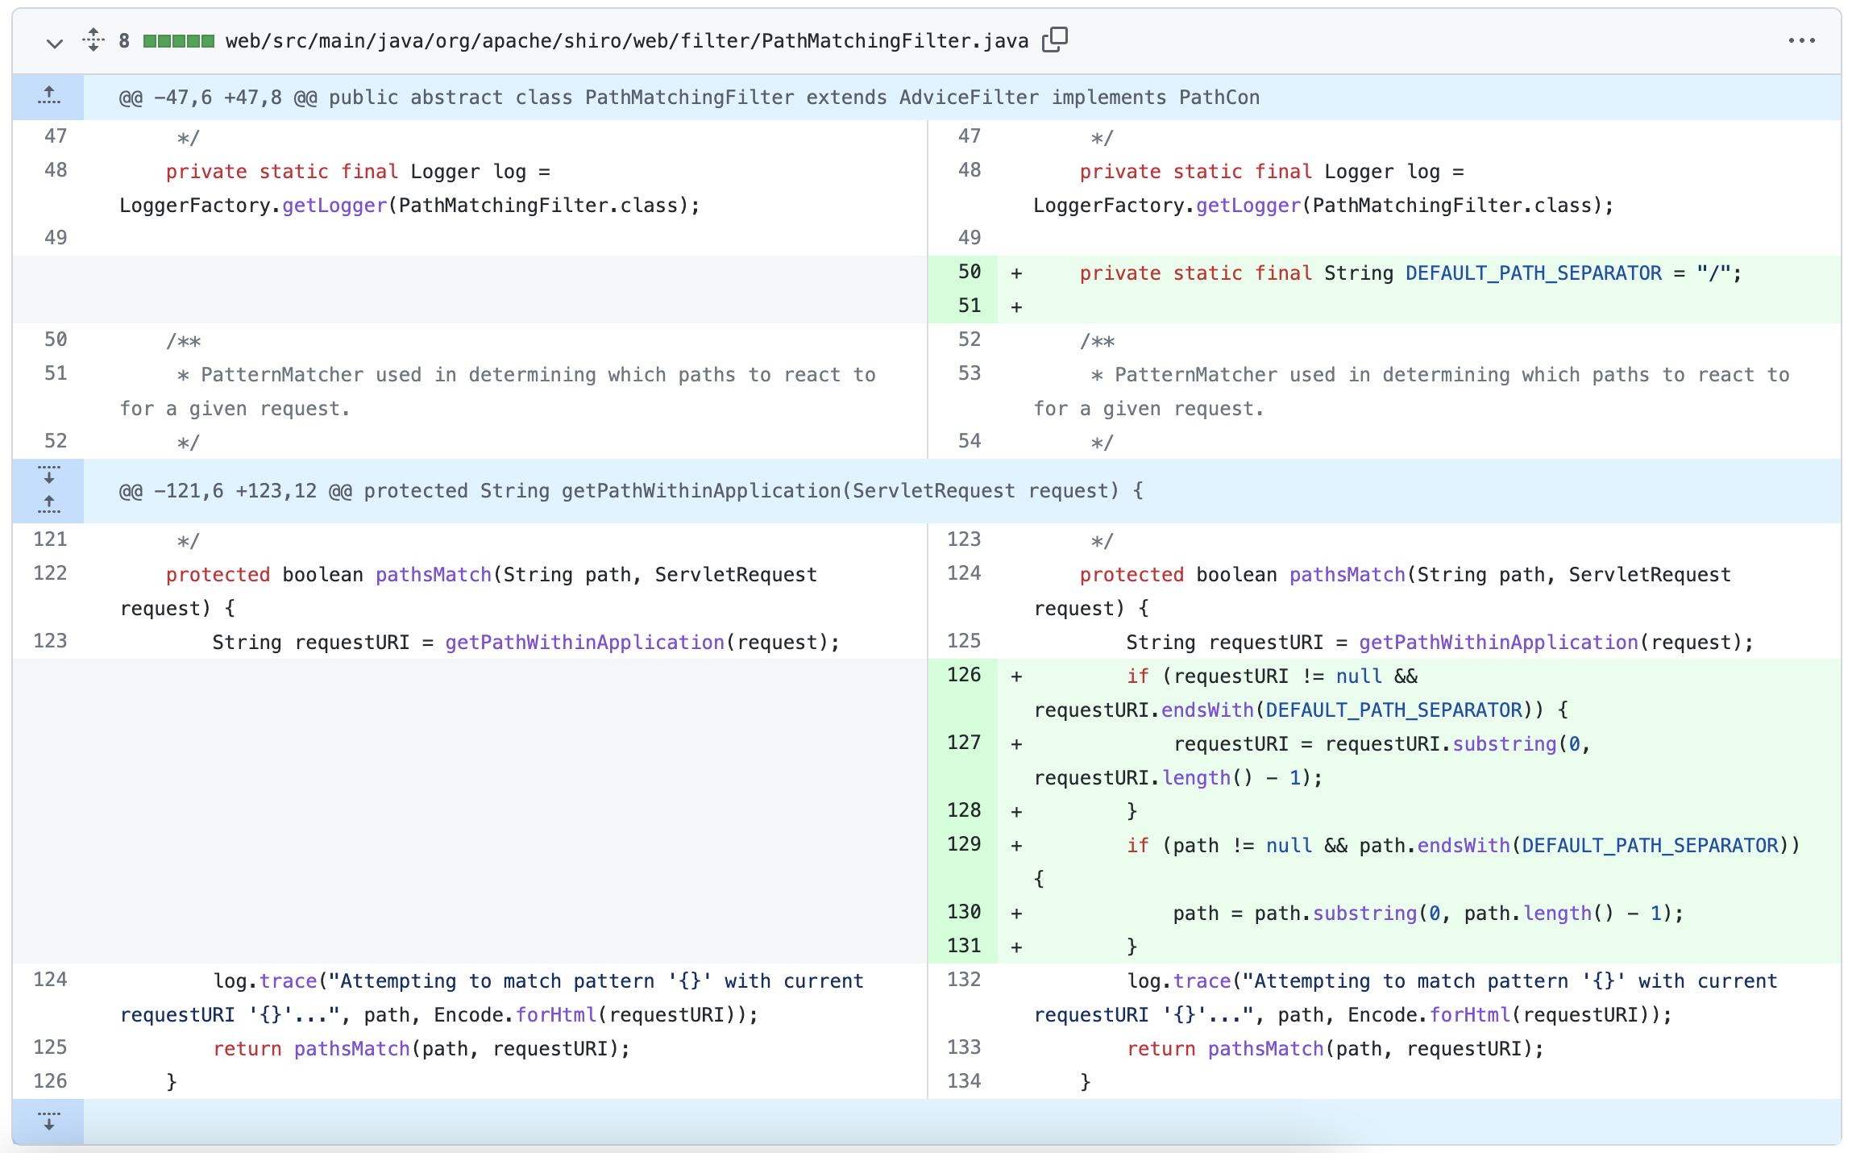Copy the file path to clipboard

tap(1055, 40)
